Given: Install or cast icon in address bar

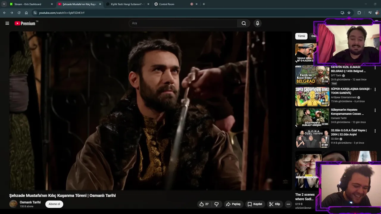Looking at the screenshot, I should coord(342,13).
